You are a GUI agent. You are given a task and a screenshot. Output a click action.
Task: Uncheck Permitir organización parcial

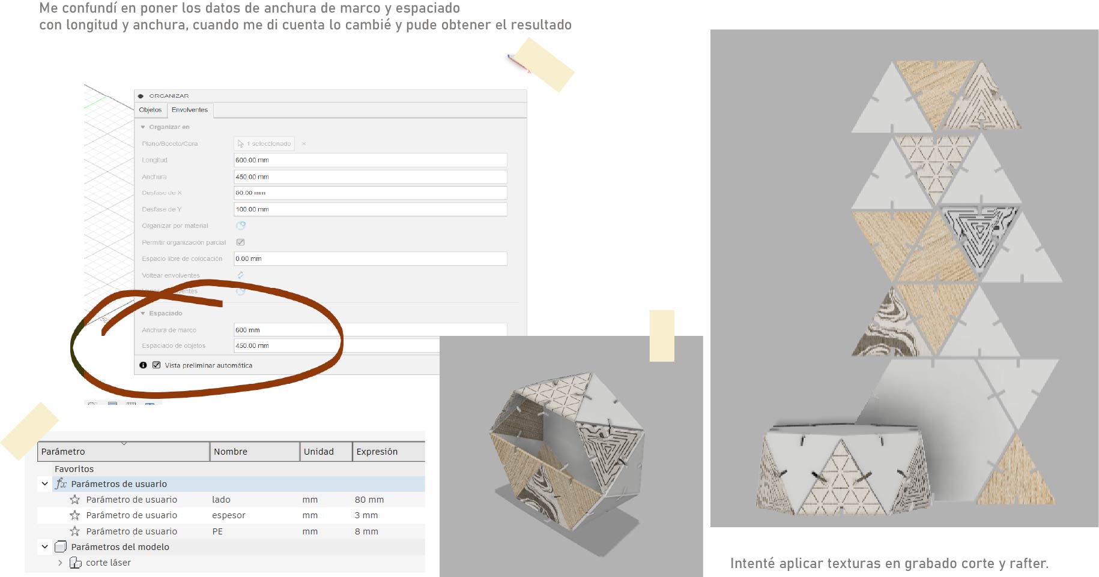tap(241, 242)
